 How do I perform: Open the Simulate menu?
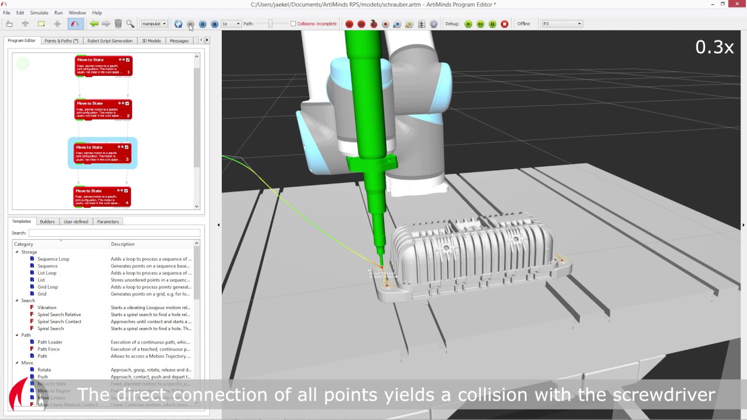pos(39,13)
